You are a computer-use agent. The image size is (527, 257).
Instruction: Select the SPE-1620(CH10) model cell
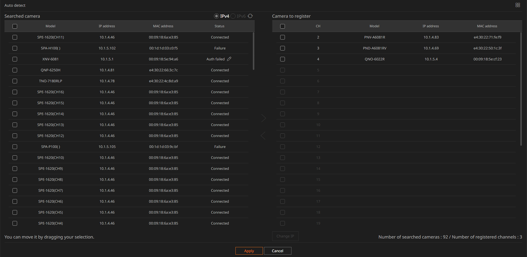[x=51, y=157]
